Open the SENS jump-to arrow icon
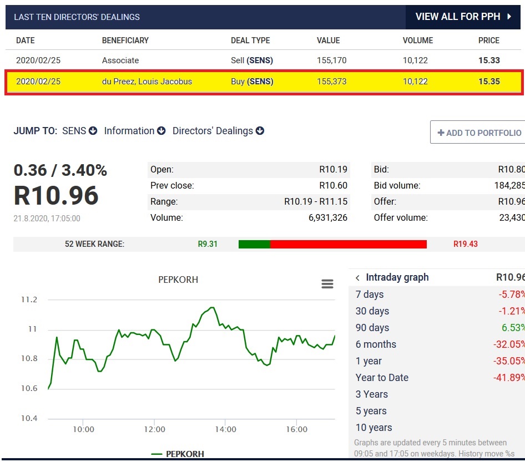Screen dimensions: 525x467 pos(93,131)
